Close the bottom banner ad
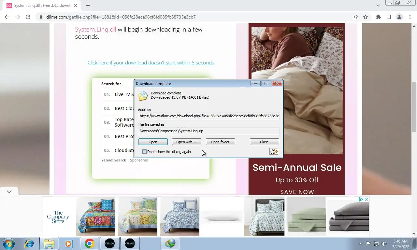The width and height of the screenshot is (417, 250). pos(366,199)
